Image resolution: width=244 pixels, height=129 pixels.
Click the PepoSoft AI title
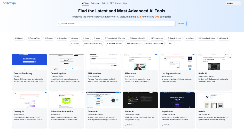167,111
